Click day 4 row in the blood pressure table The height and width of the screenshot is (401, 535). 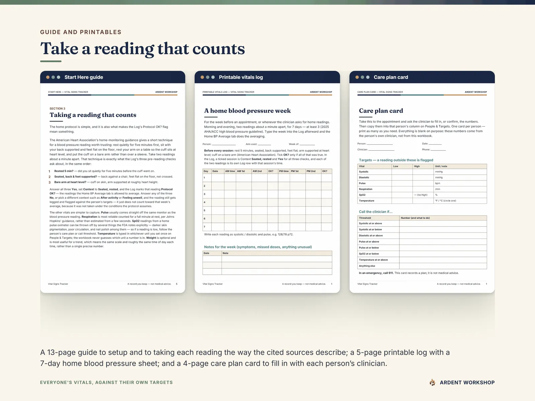[x=267, y=202]
